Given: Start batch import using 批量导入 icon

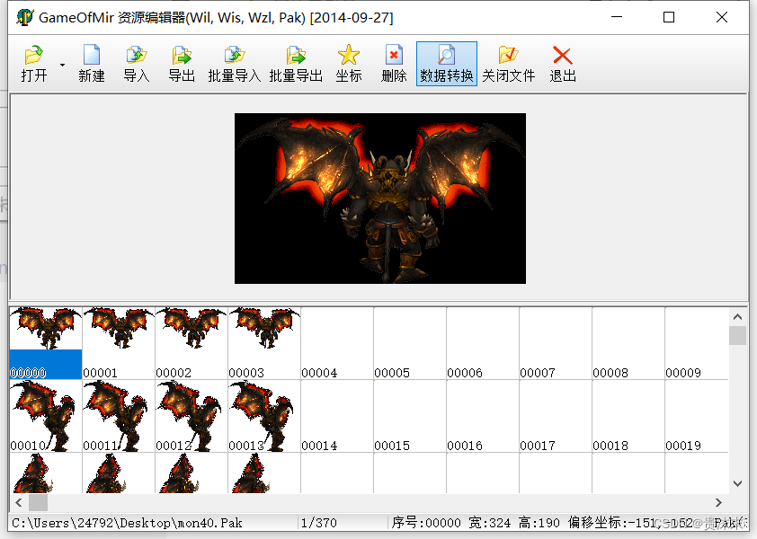Looking at the screenshot, I should [235, 63].
